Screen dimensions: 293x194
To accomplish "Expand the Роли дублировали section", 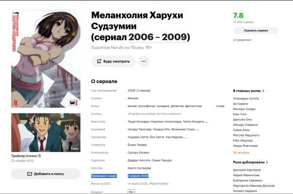I will pyautogui.click(x=251, y=163).
